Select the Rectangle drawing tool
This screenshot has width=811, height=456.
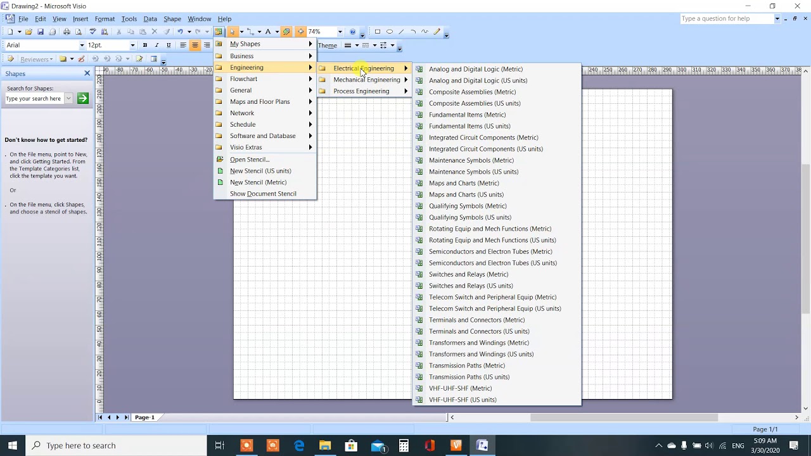click(x=378, y=32)
